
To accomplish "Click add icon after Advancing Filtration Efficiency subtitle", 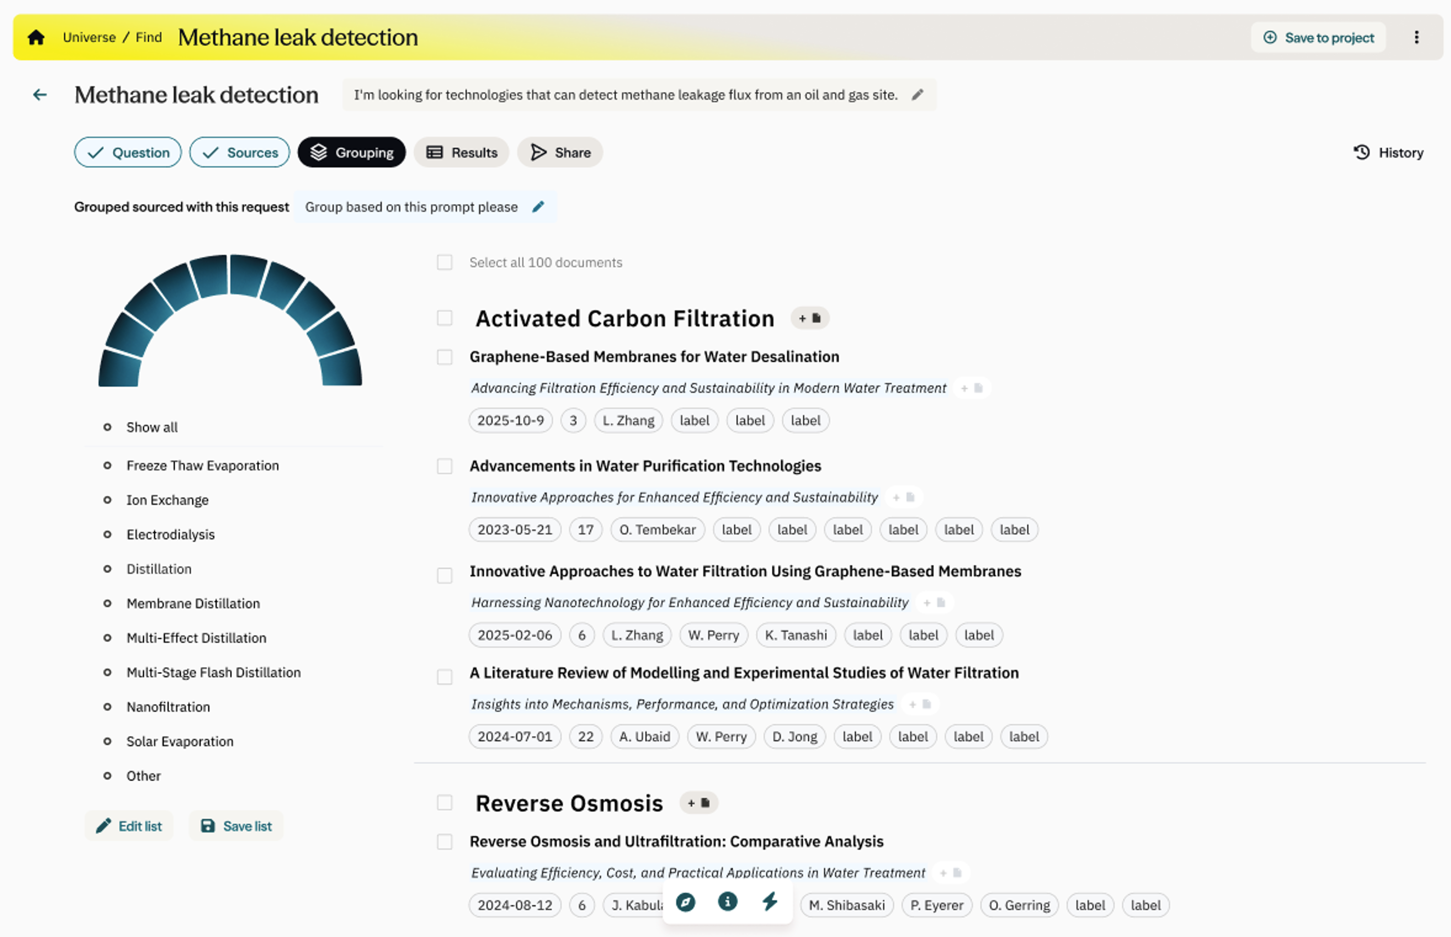I will click(x=971, y=388).
